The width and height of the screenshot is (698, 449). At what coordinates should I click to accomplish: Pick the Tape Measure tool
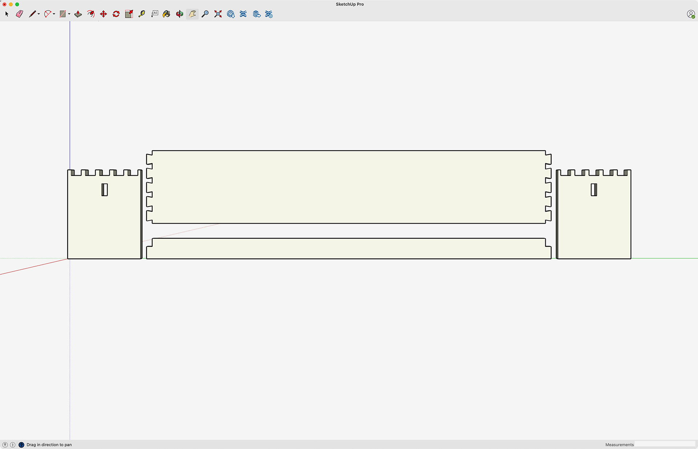(x=142, y=14)
